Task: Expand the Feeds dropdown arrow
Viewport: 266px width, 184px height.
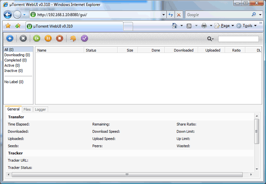Action: click(x=196, y=26)
